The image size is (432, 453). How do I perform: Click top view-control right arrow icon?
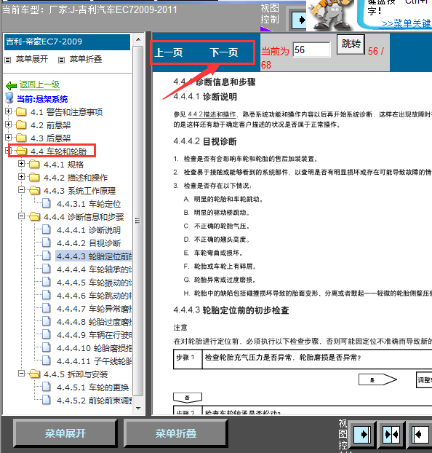pos(299,20)
